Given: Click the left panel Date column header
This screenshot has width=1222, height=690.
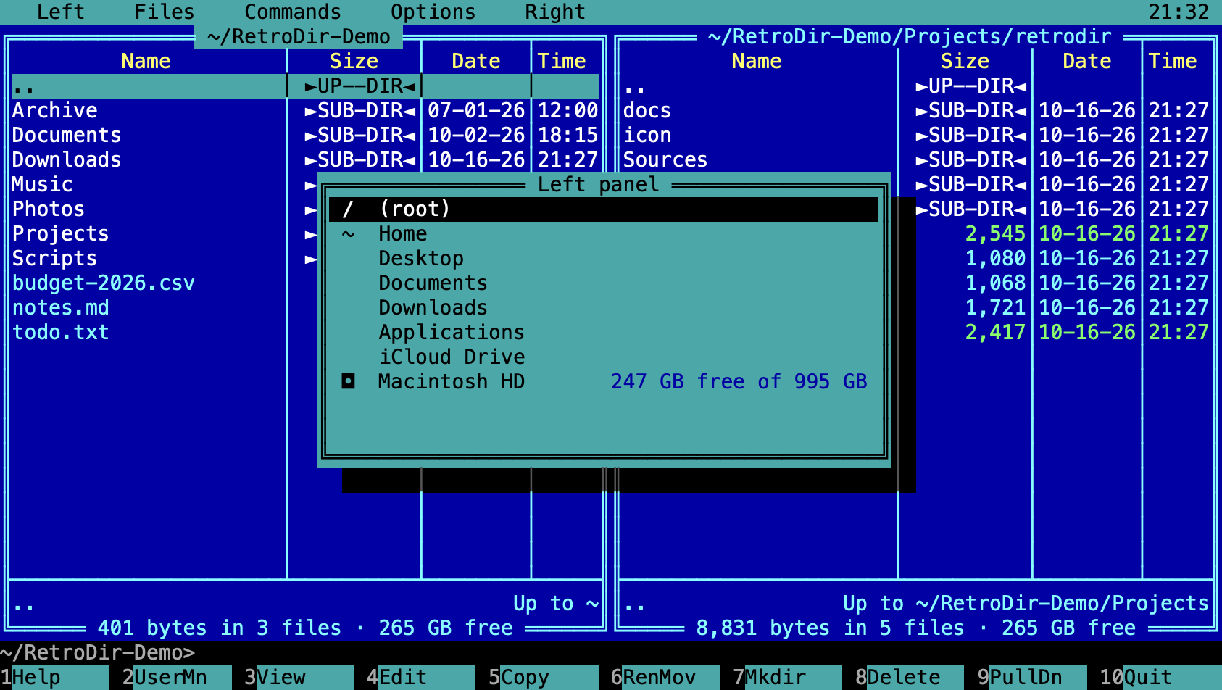Looking at the screenshot, I should [476, 62].
